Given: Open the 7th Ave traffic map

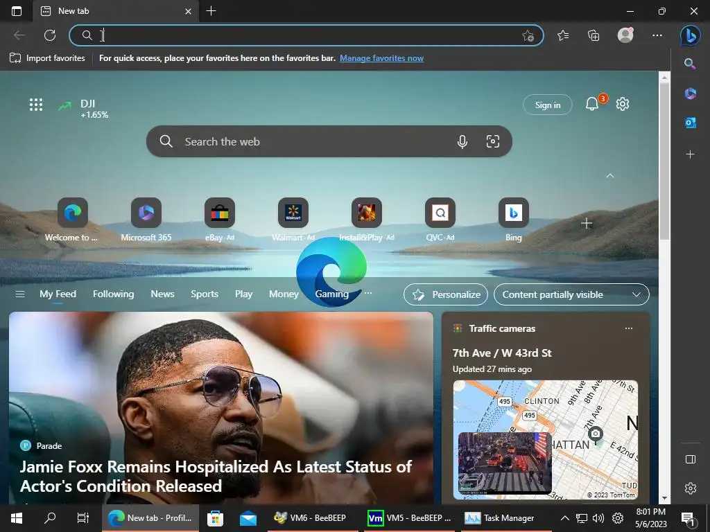Looking at the screenshot, I should (x=546, y=440).
